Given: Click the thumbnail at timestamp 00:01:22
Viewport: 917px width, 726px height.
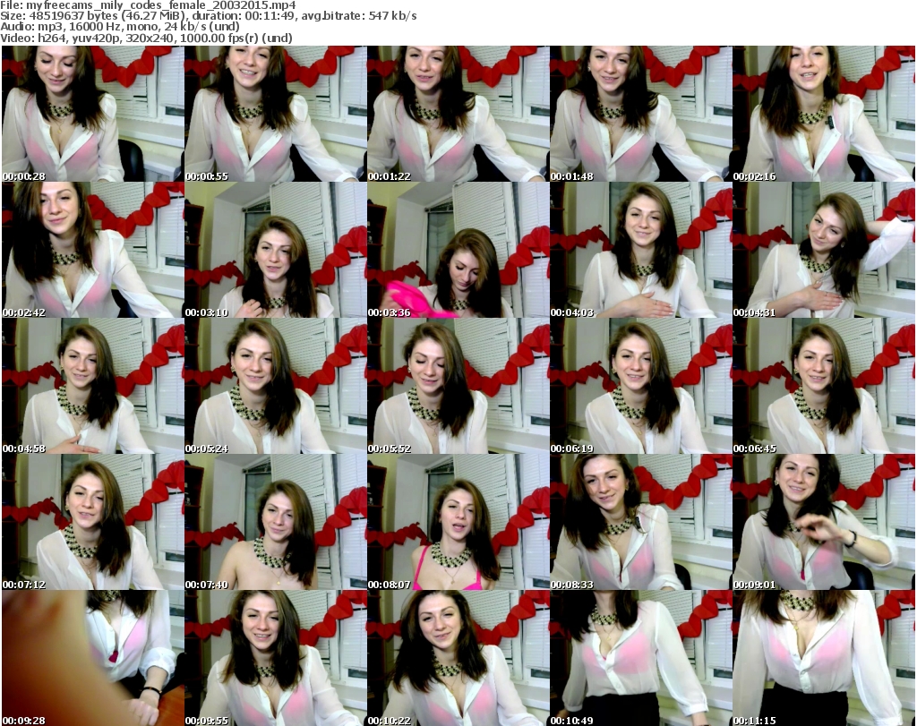Looking at the screenshot, I should coord(458,114).
